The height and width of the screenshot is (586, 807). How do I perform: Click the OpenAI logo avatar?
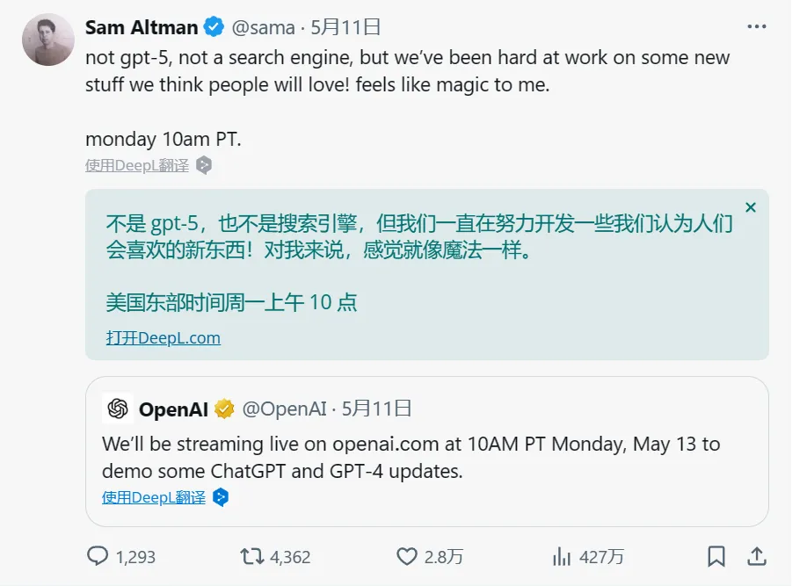(x=118, y=409)
